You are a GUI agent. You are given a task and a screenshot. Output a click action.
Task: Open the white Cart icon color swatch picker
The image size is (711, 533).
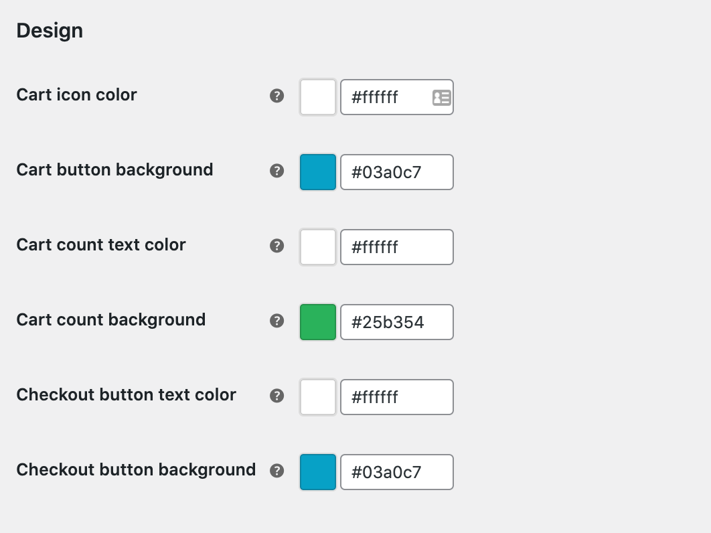[x=317, y=97]
